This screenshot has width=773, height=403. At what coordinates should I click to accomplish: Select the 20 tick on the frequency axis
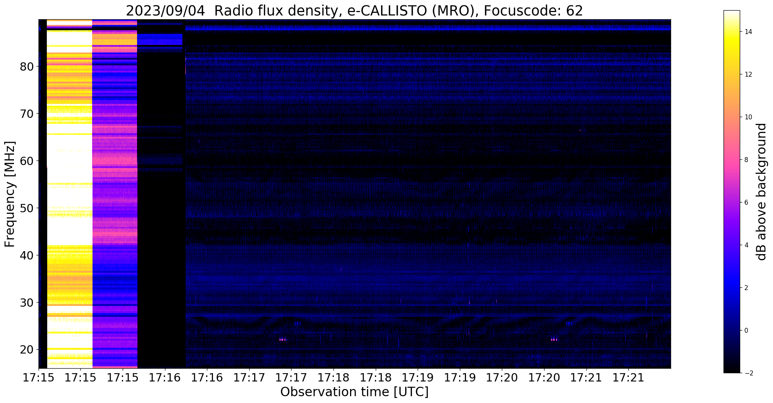[x=27, y=350]
